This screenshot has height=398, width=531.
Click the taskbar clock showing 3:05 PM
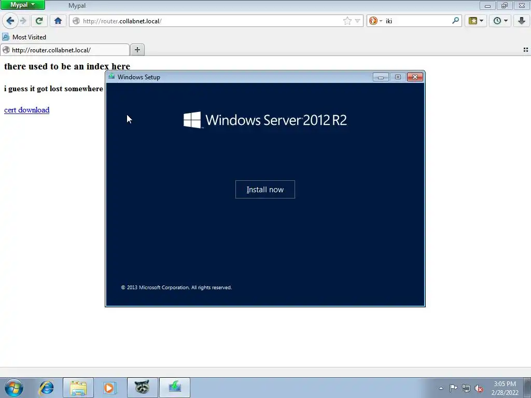pos(505,388)
